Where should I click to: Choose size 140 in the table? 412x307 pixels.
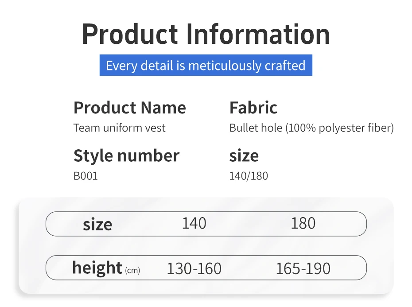click(x=194, y=223)
